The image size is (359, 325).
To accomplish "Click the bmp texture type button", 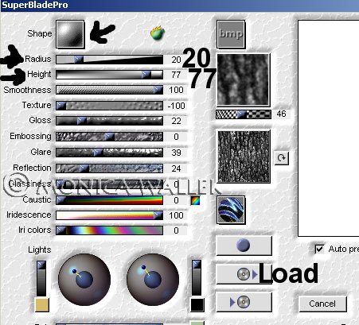I will tap(231, 34).
